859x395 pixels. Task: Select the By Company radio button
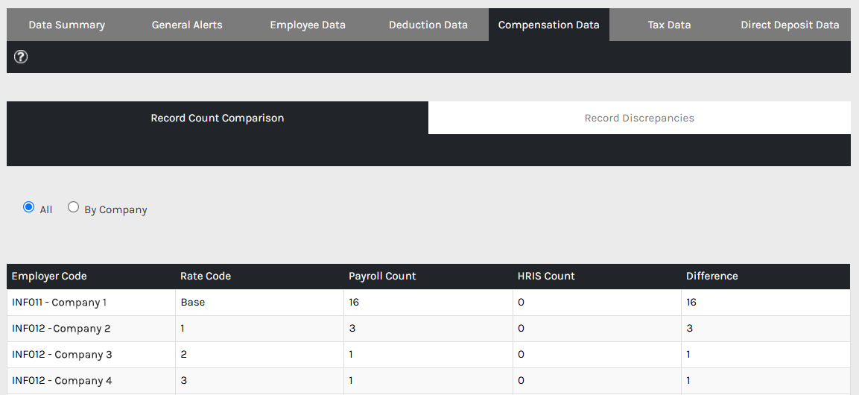74,207
